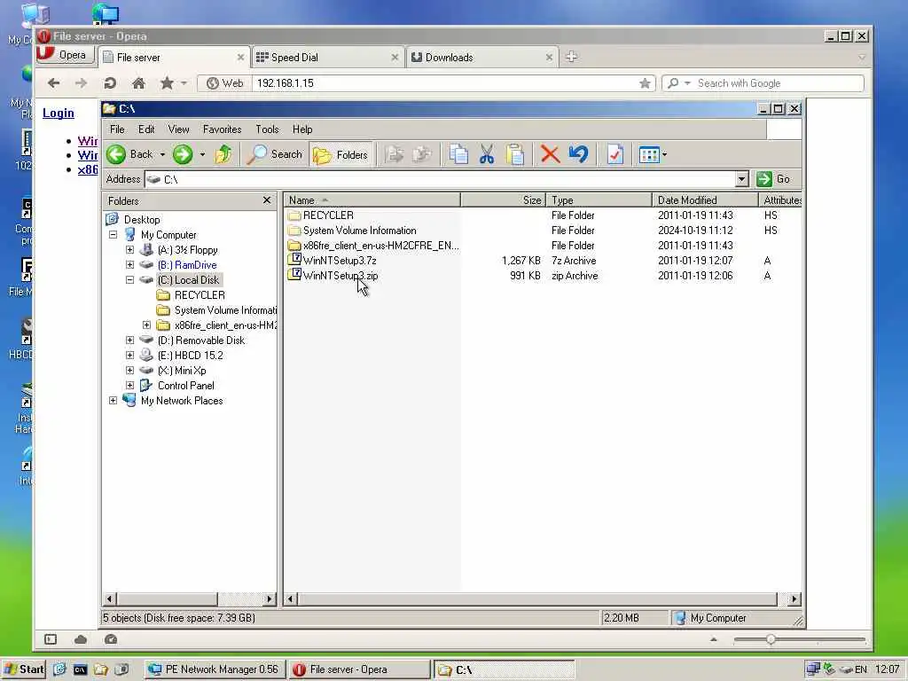Click the Cut scissors icon
The image size is (908, 681).
click(x=487, y=154)
